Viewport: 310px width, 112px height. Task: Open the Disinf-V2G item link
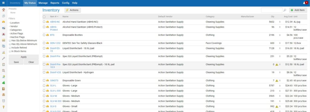[x=56, y=72]
